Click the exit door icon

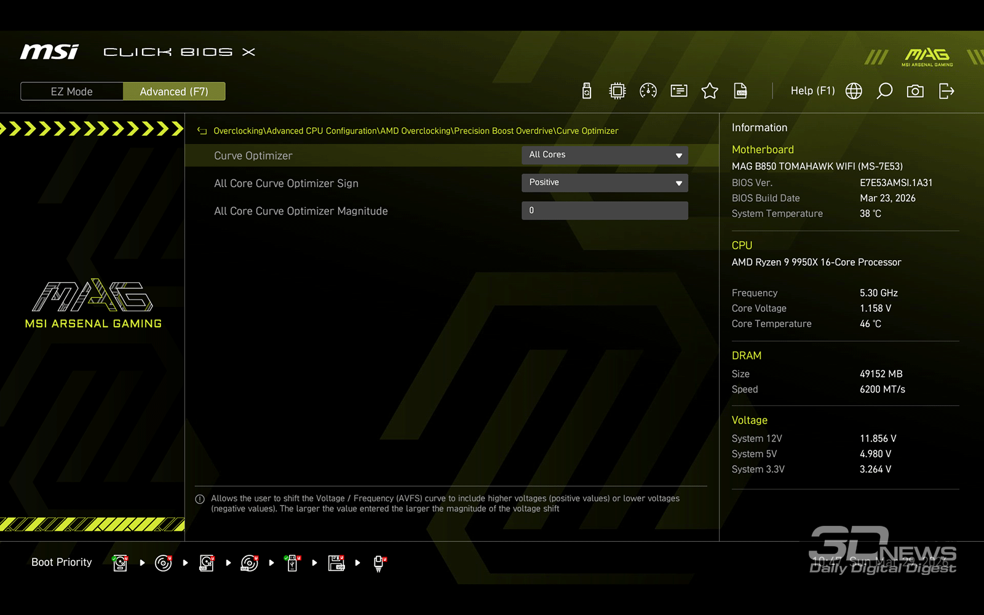pos(946,91)
